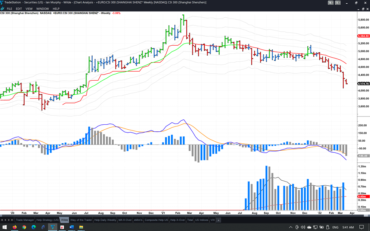
Task: Click the 4,174.76 current price label
Action: 364,84
